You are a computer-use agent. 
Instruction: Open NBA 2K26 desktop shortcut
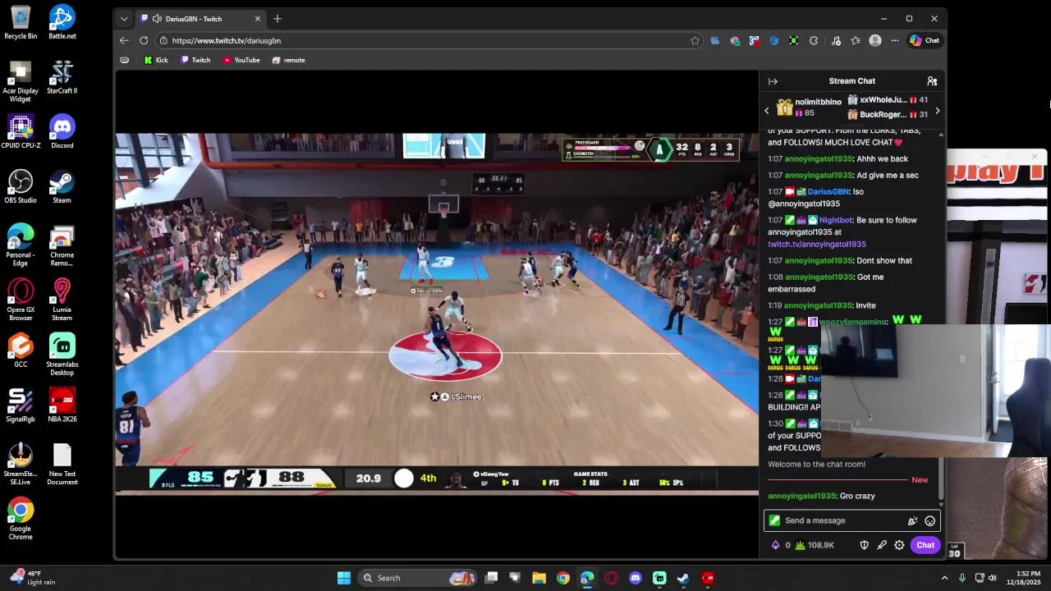pyautogui.click(x=62, y=405)
